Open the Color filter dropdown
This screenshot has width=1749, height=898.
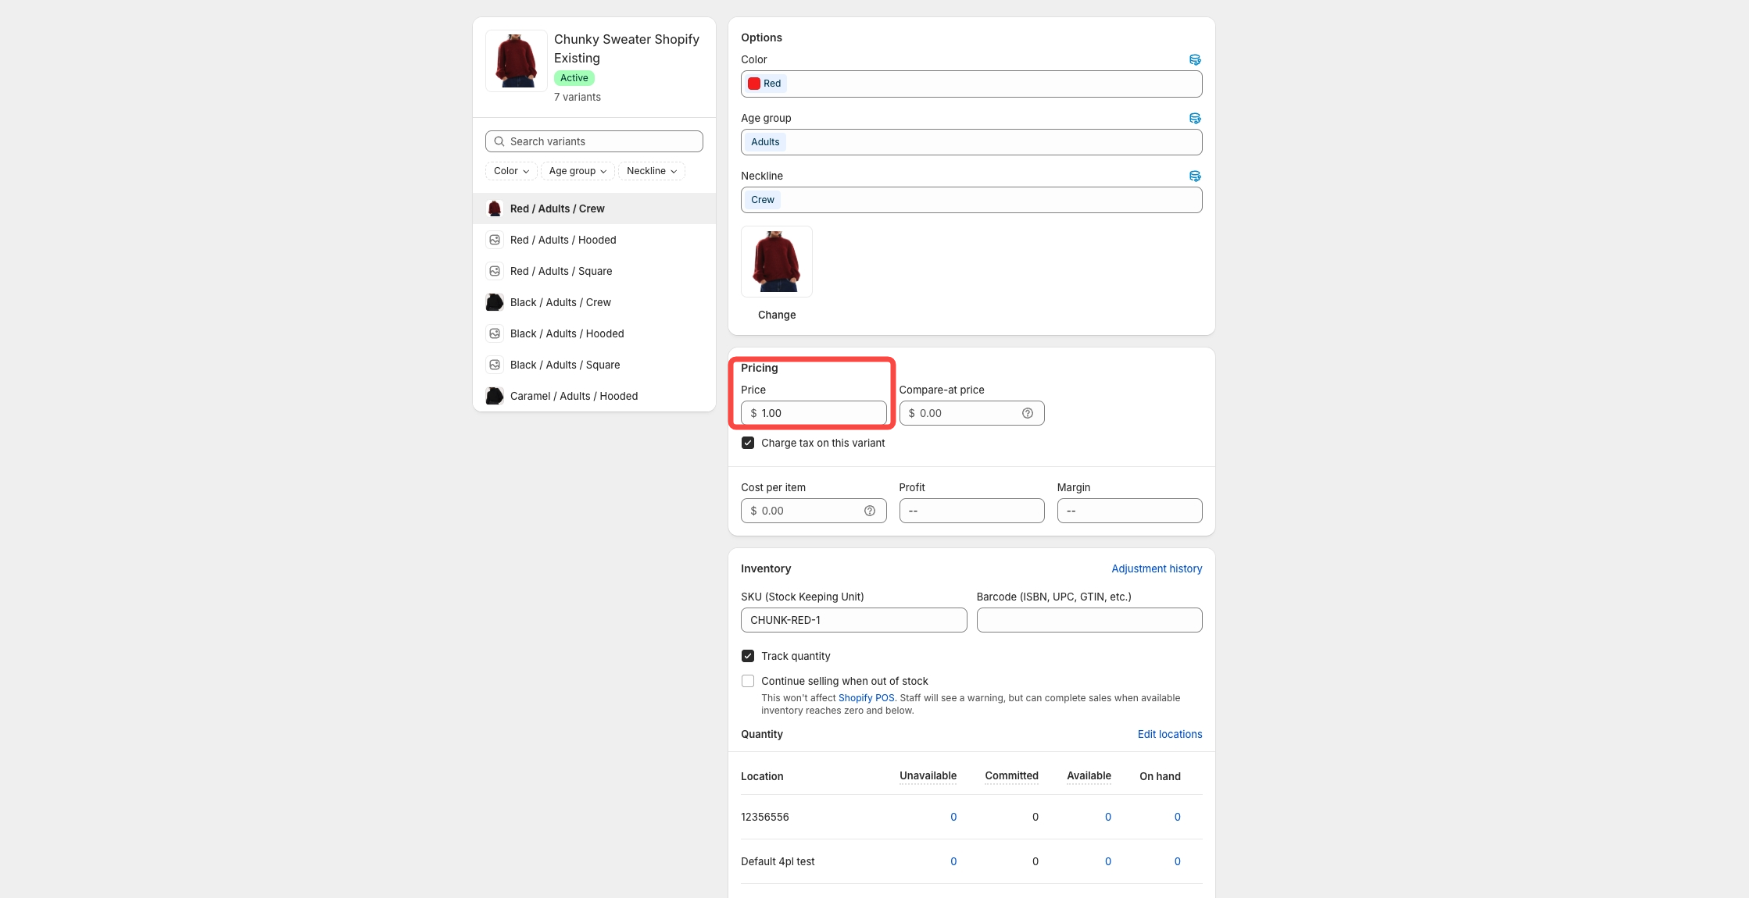(x=511, y=171)
